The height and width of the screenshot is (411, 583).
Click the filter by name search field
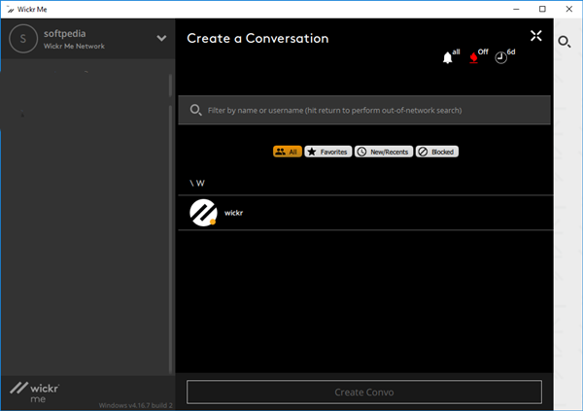click(x=374, y=110)
